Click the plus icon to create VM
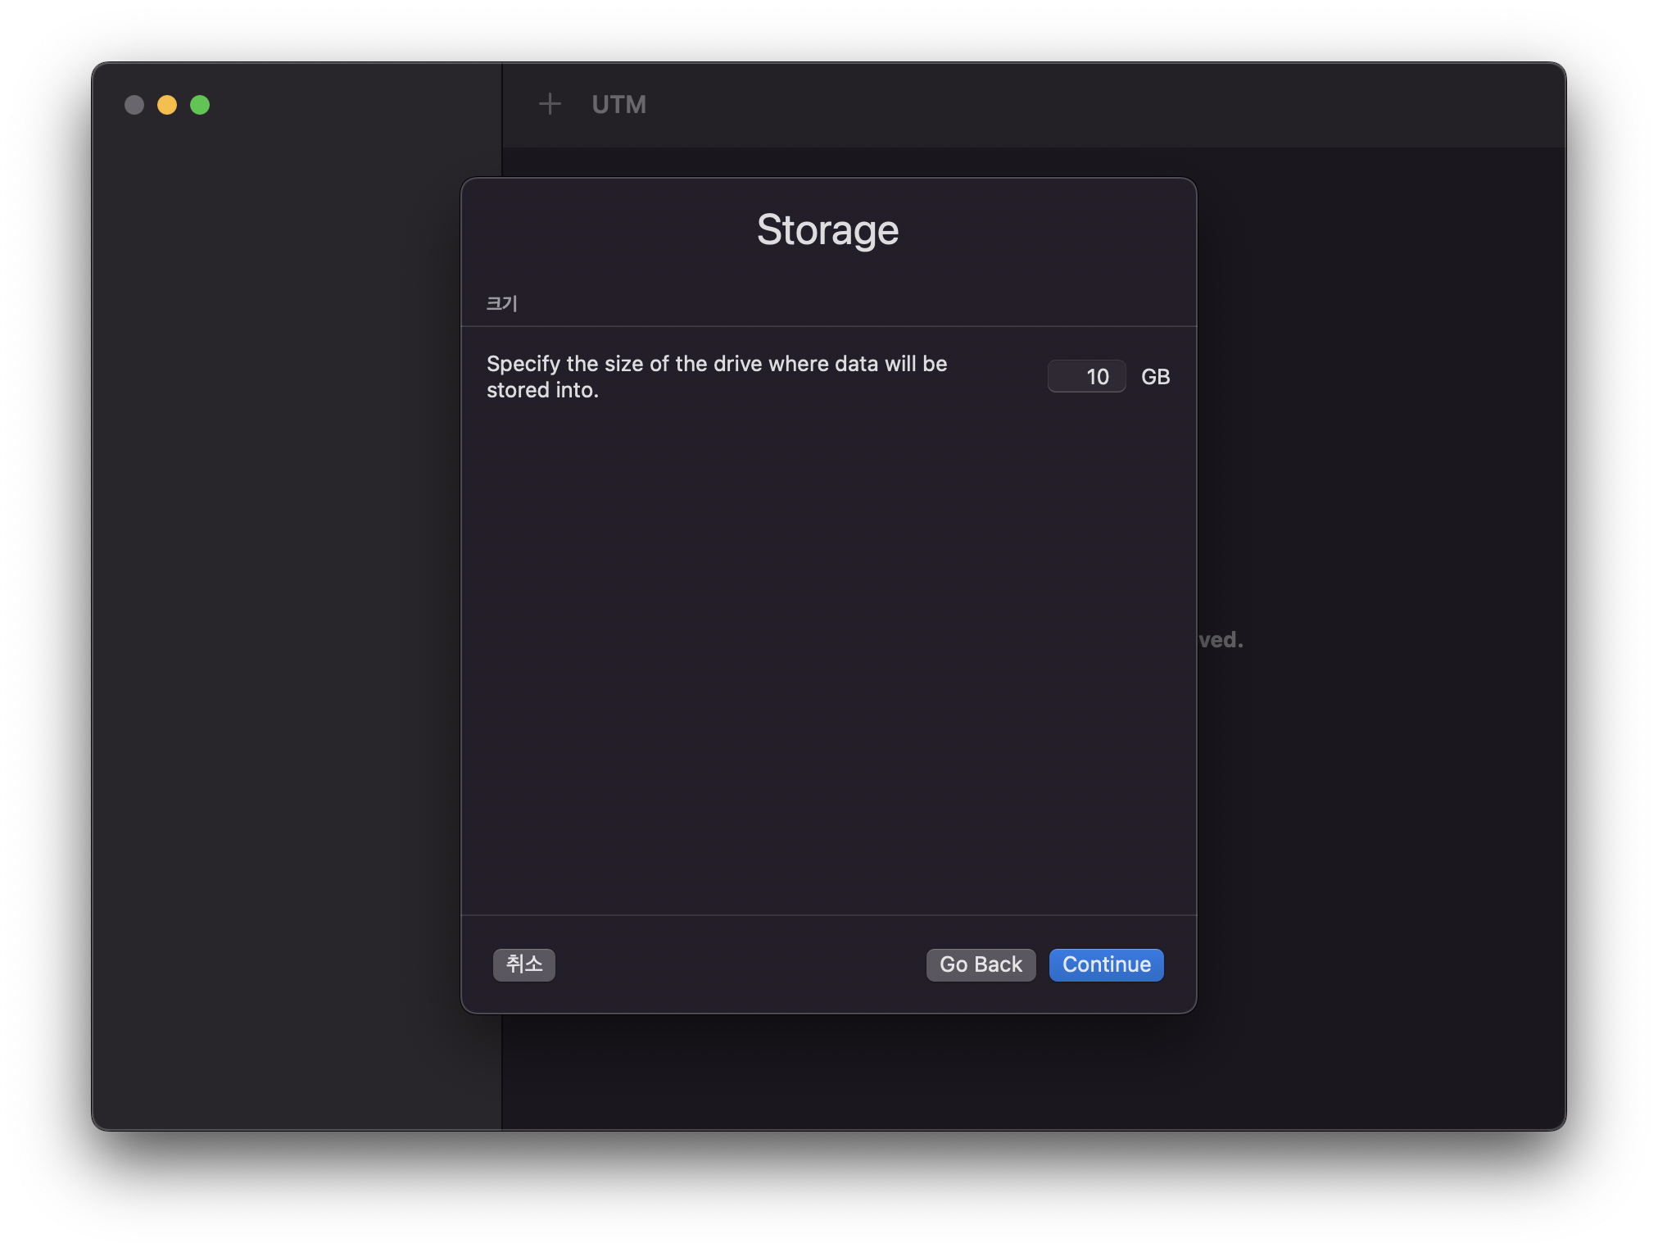 (x=550, y=104)
